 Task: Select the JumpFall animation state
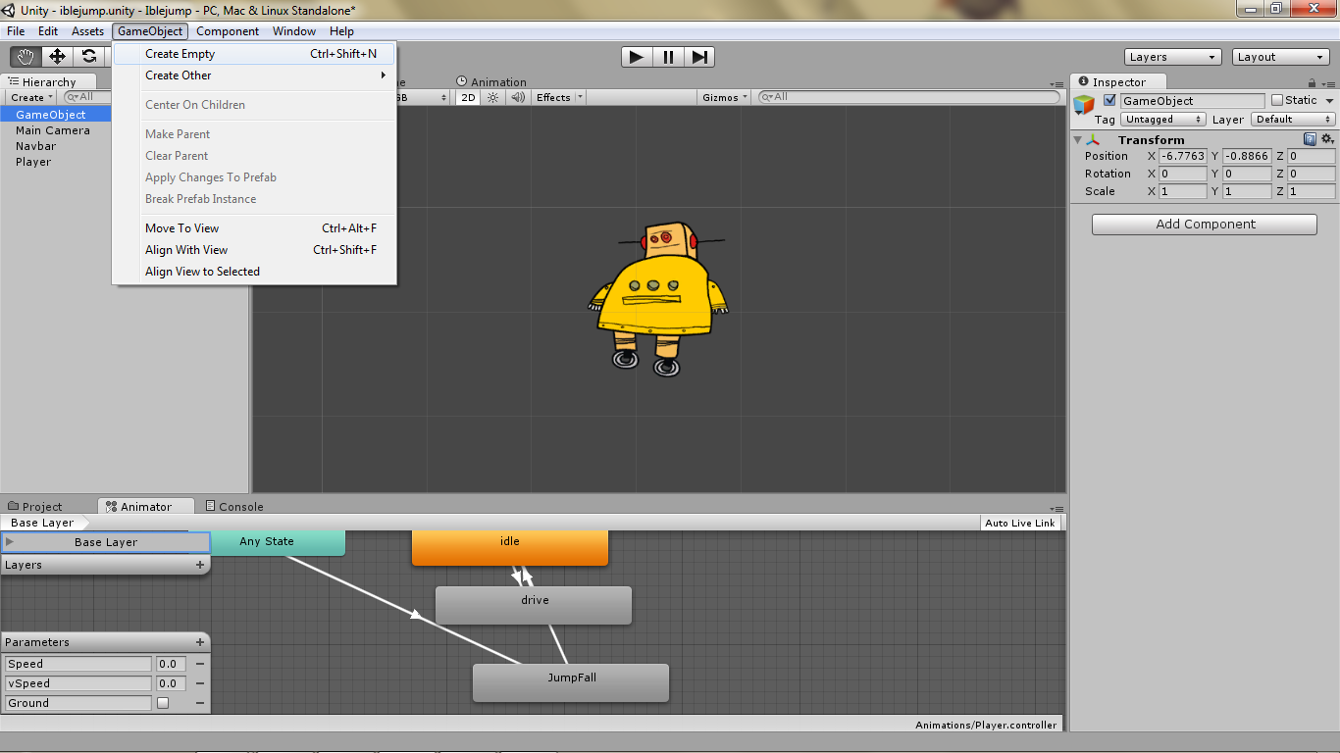pos(571,682)
